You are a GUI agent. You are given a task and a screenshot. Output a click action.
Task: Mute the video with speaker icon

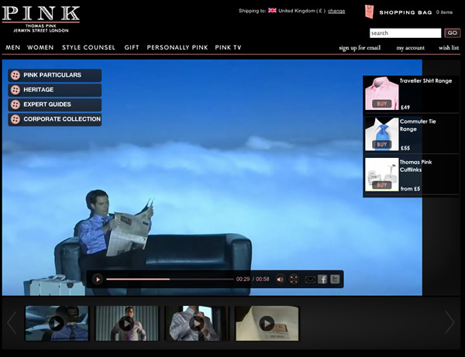coord(280,279)
